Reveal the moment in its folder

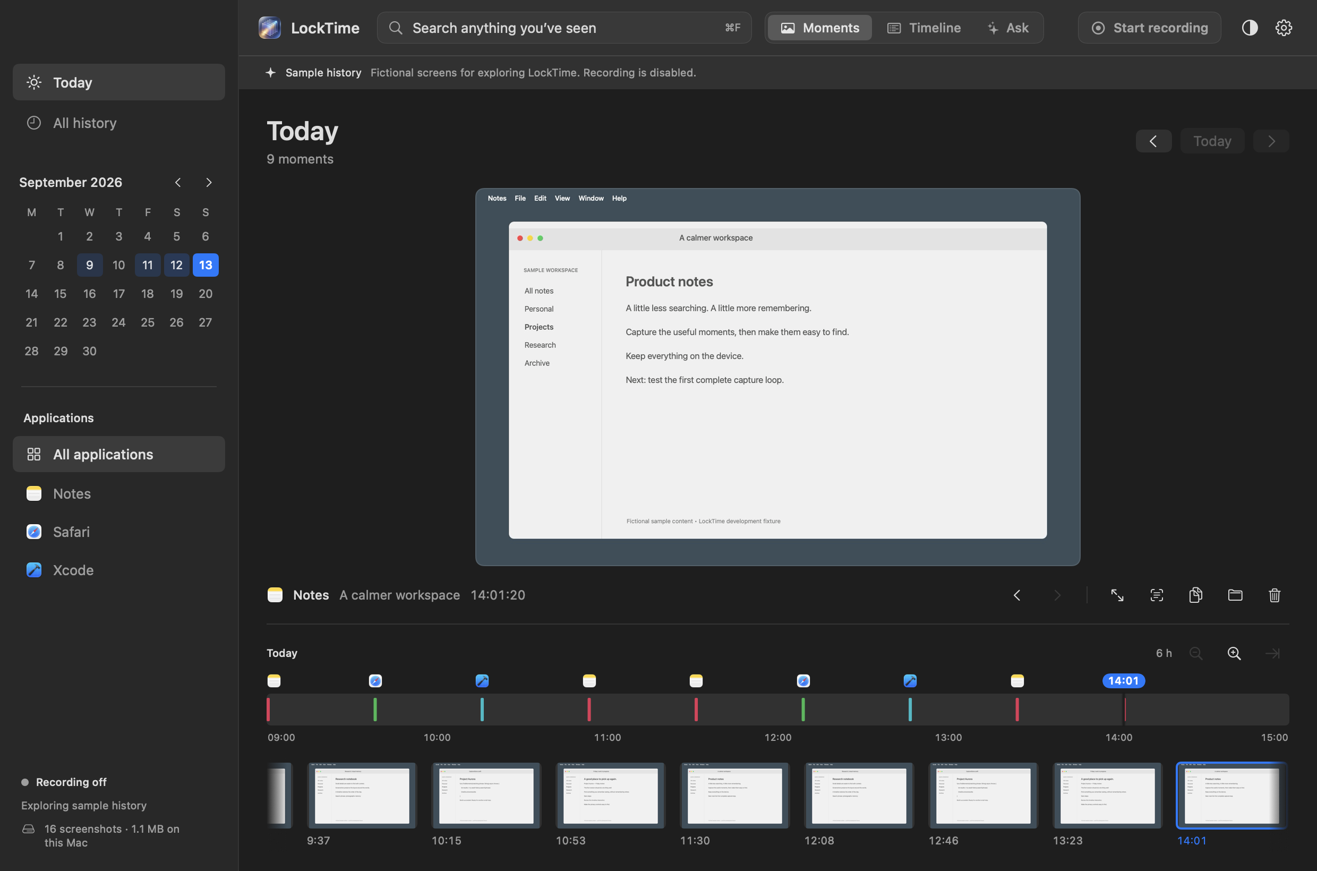point(1235,595)
